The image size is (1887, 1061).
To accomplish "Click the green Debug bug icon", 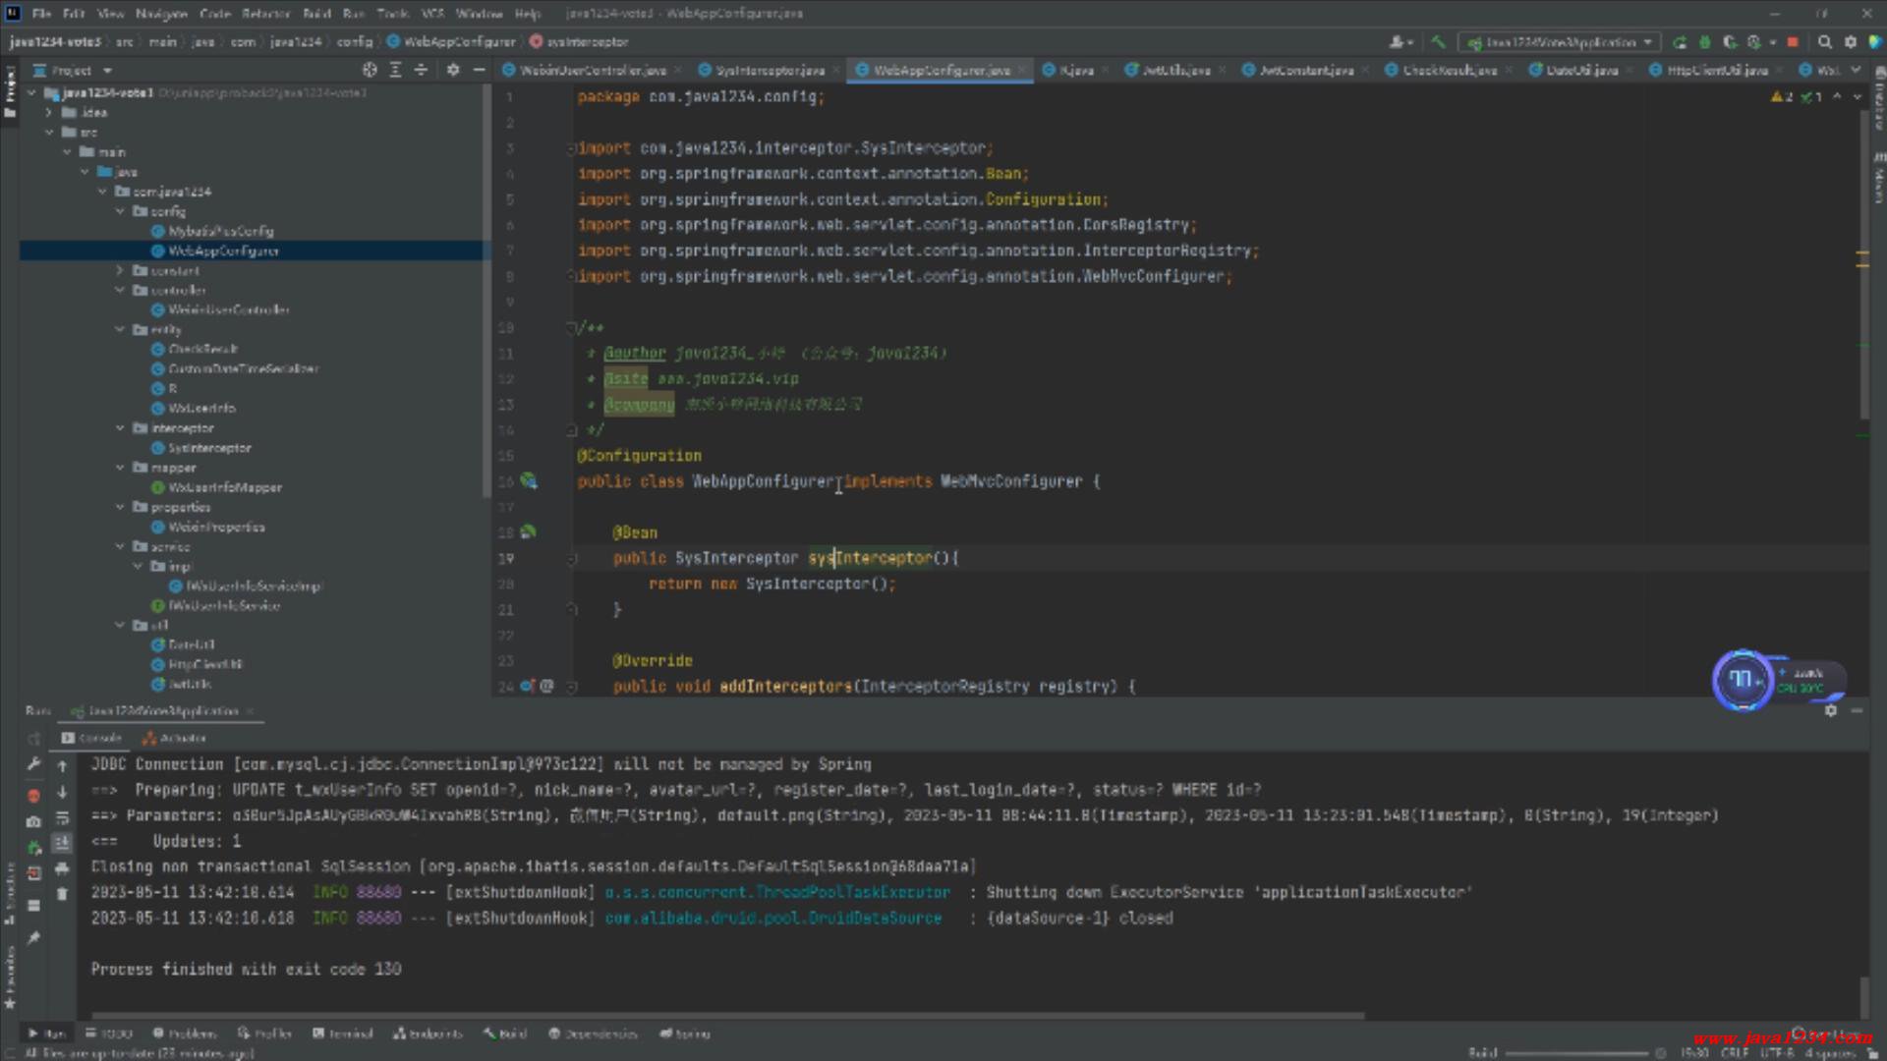I will 1705,42.
